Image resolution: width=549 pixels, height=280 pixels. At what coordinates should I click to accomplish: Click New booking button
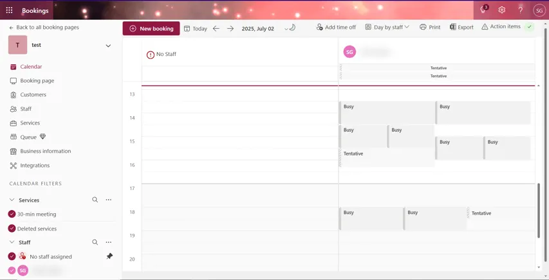pyautogui.click(x=151, y=29)
